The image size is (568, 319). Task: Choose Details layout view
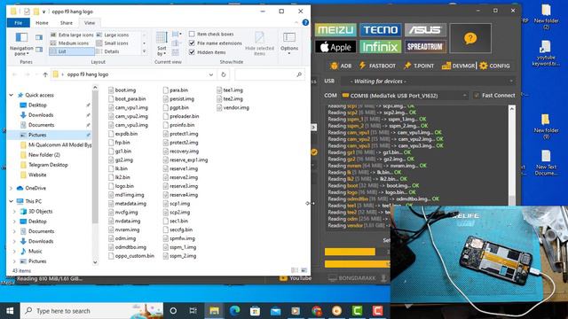[108, 51]
